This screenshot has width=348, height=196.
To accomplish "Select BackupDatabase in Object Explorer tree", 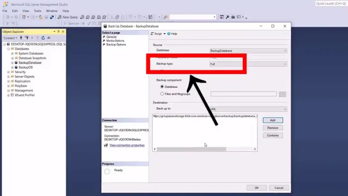I will (30, 63).
